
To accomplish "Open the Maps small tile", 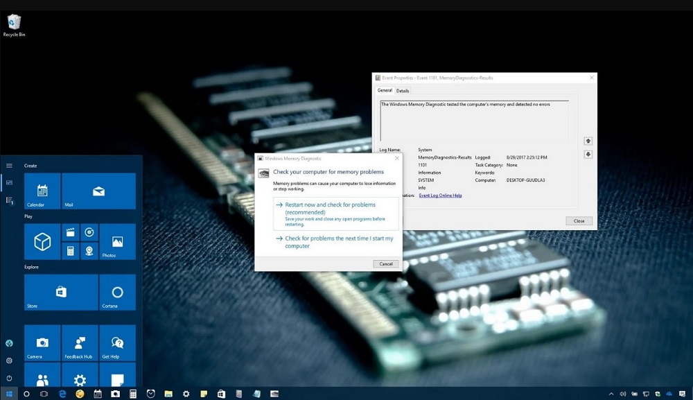I will click(89, 251).
